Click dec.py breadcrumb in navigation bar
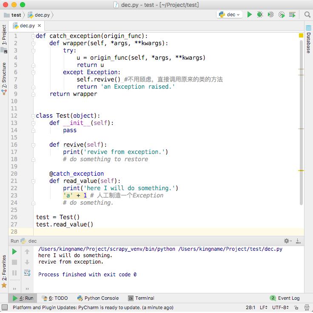313x313 pixels. coord(39,15)
